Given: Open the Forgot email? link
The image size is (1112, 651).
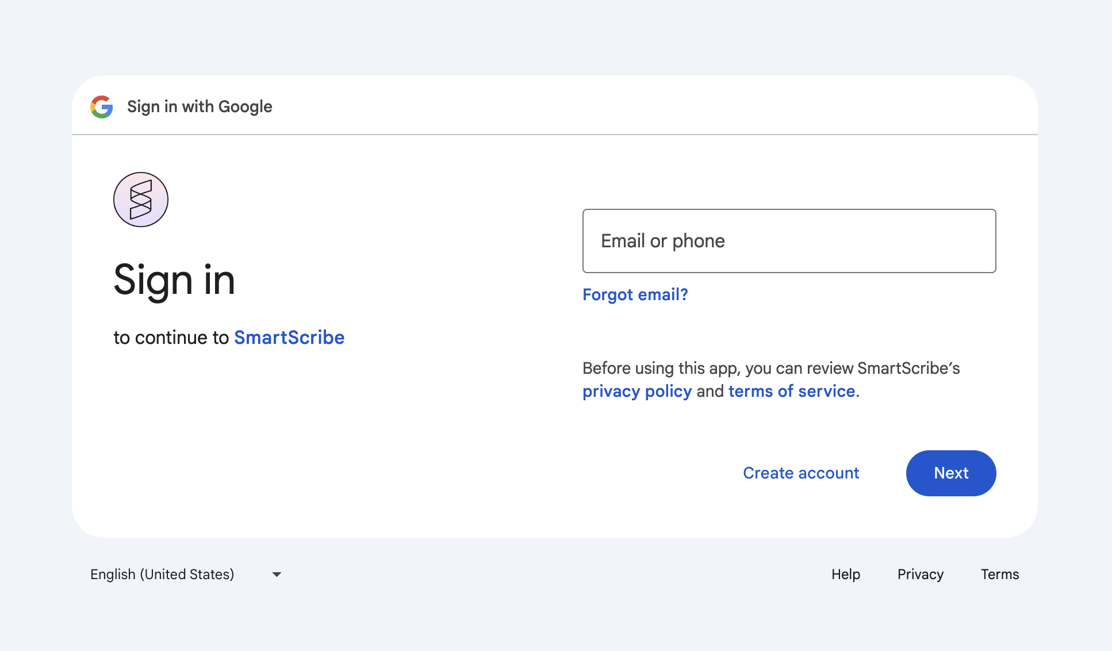Looking at the screenshot, I should pyautogui.click(x=635, y=294).
